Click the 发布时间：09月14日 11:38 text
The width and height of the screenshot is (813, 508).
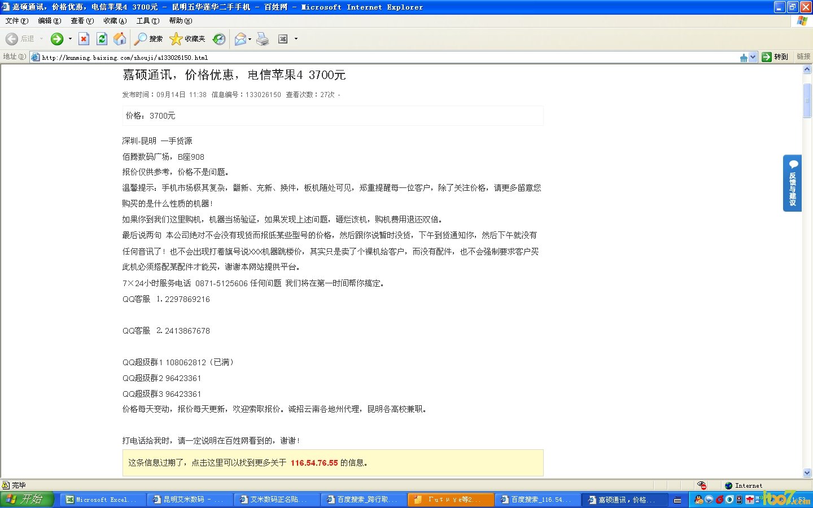(164, 95)
